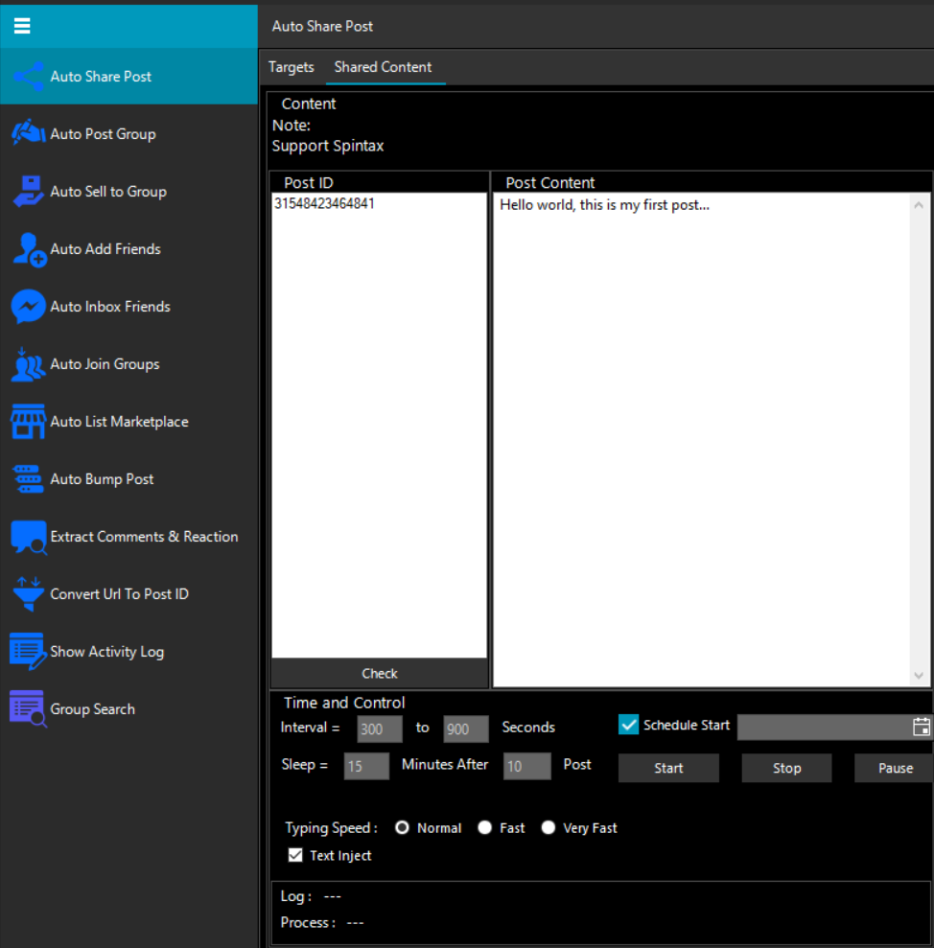Click inside the Post ID list box
The image size is (934, 948).
(380, 425)
